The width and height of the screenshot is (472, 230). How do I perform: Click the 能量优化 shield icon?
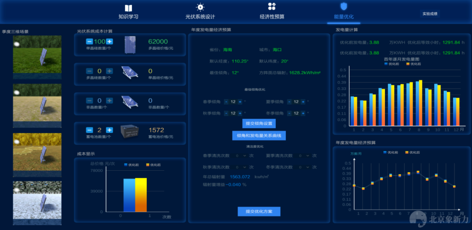point(344,7)
